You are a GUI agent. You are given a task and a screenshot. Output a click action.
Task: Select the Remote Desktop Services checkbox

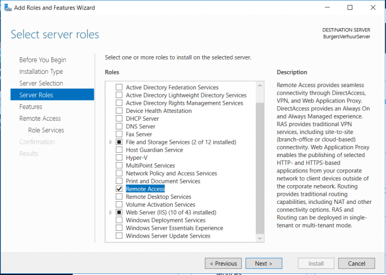click(x=119, y=197)
